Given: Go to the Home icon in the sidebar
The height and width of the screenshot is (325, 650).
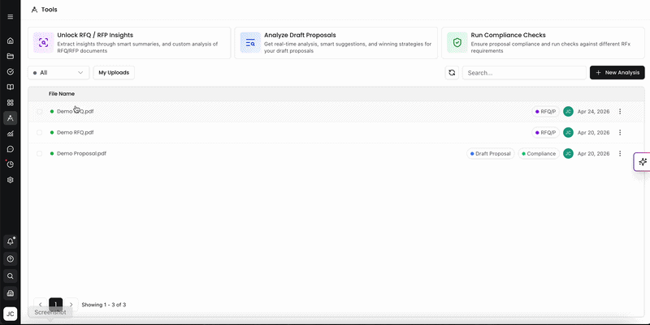Looking at the screenshot, I should click(11, 41).
